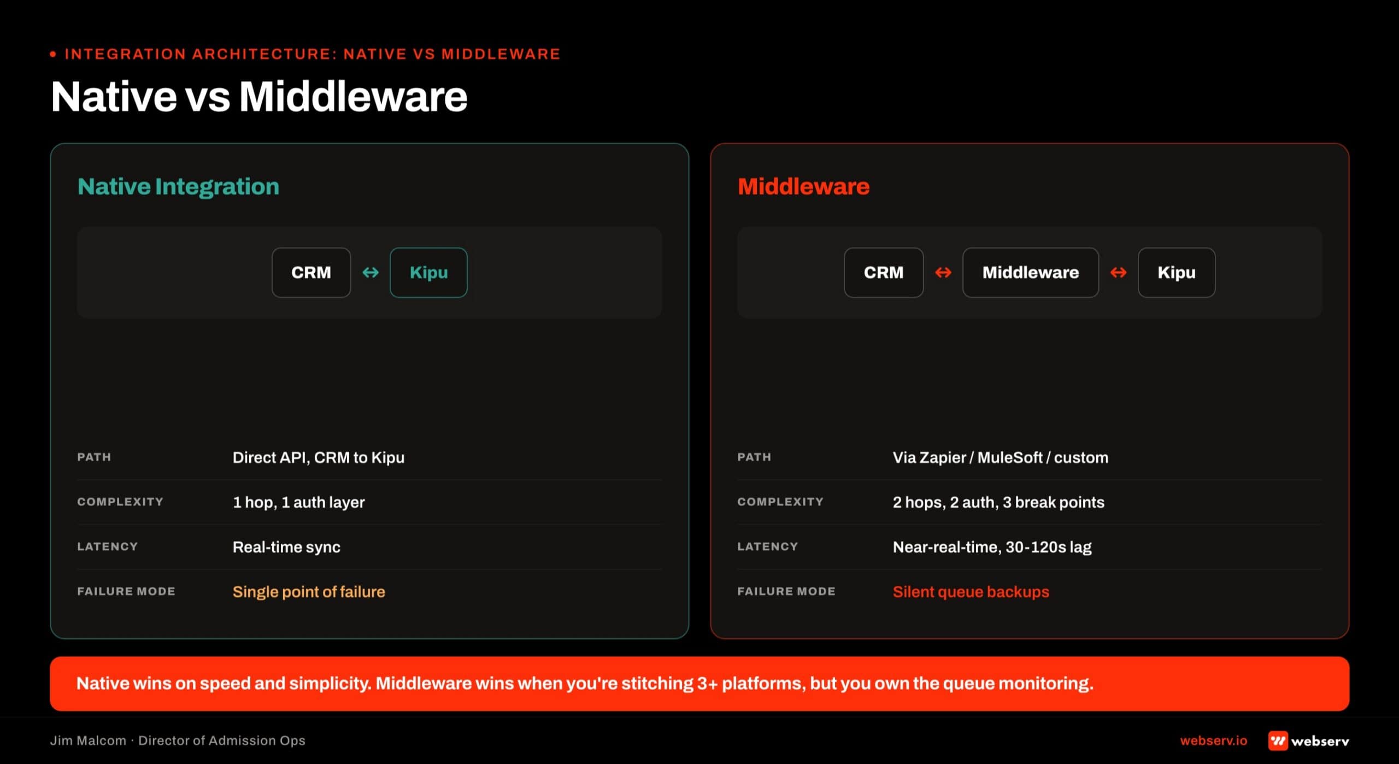Click the COMPLEXITY label in the Native Integration card
Image resolution: width=1399 pixels, height=764 pixels.
click(x=120, y=502)
